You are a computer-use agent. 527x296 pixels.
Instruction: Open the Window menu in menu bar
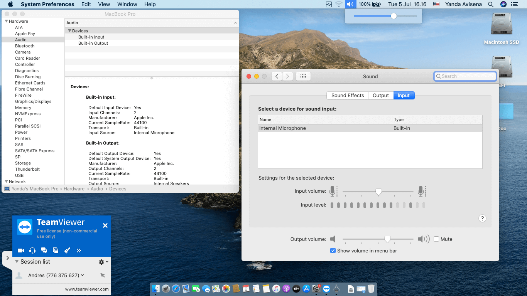[127, 4]
